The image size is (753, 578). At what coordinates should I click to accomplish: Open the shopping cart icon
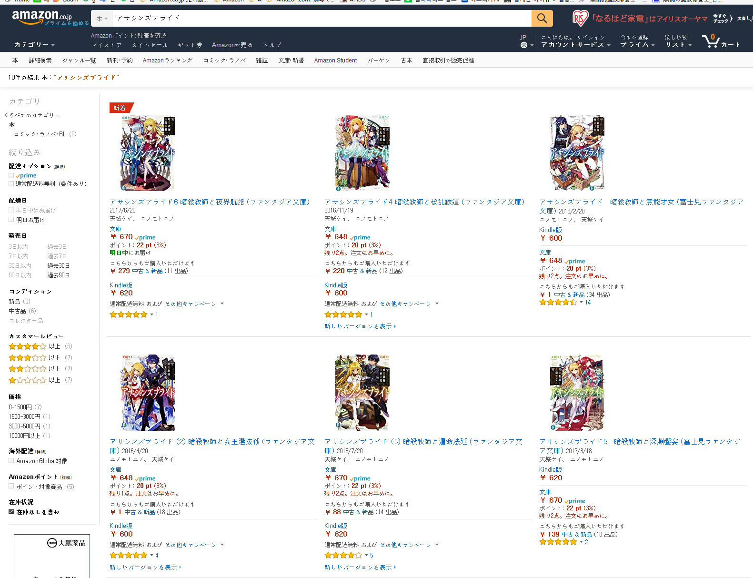coord(711,41)
